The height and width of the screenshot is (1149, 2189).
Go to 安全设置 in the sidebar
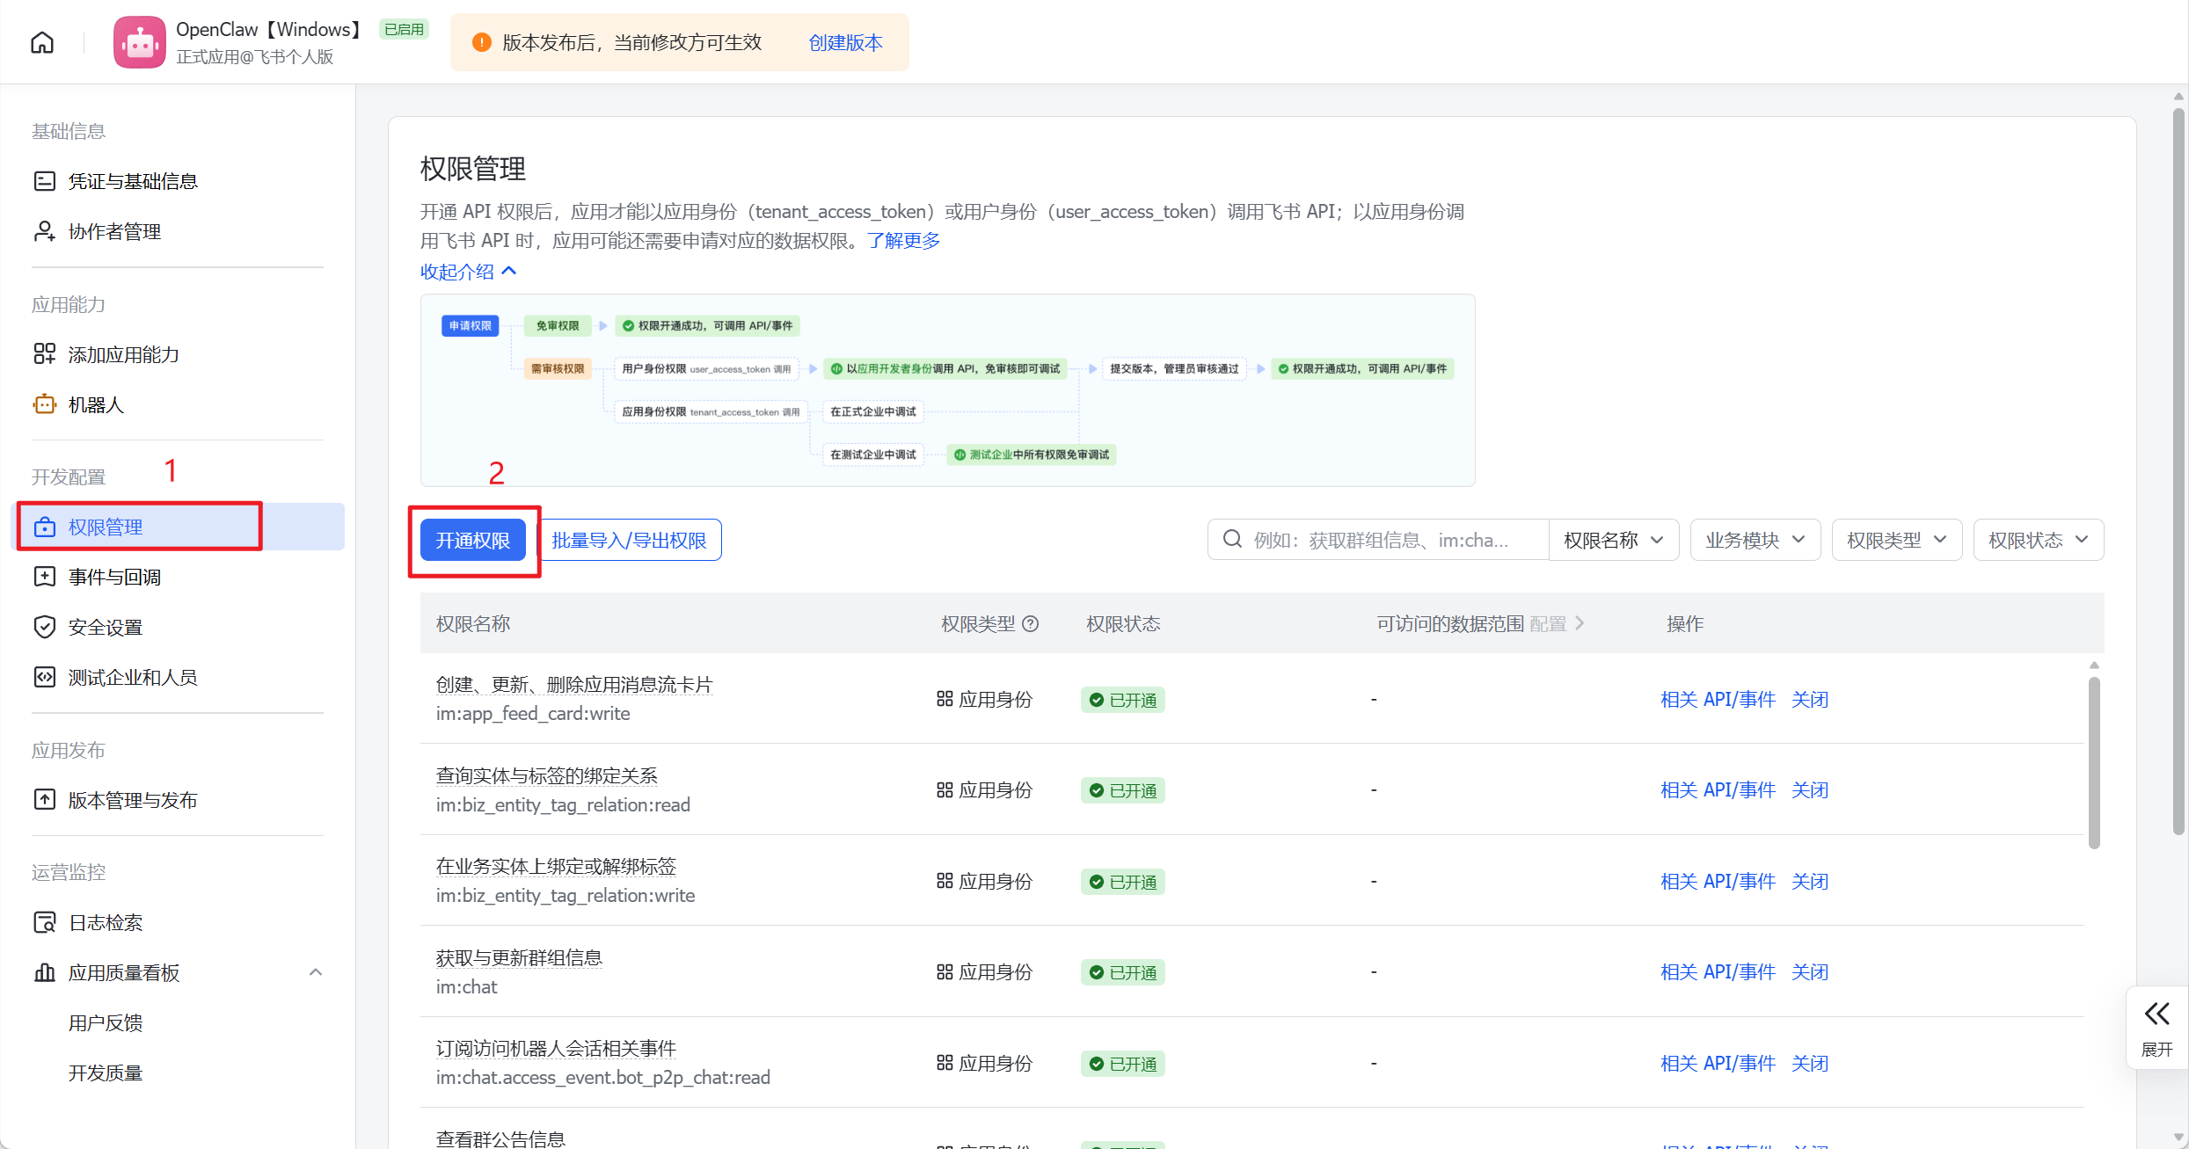[106, 627]
